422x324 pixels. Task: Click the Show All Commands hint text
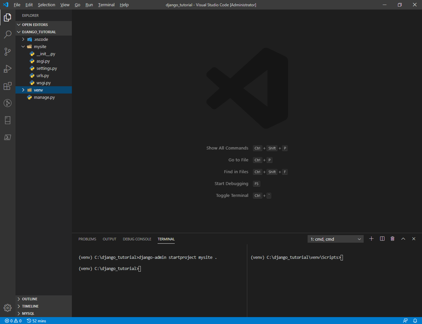227,148
